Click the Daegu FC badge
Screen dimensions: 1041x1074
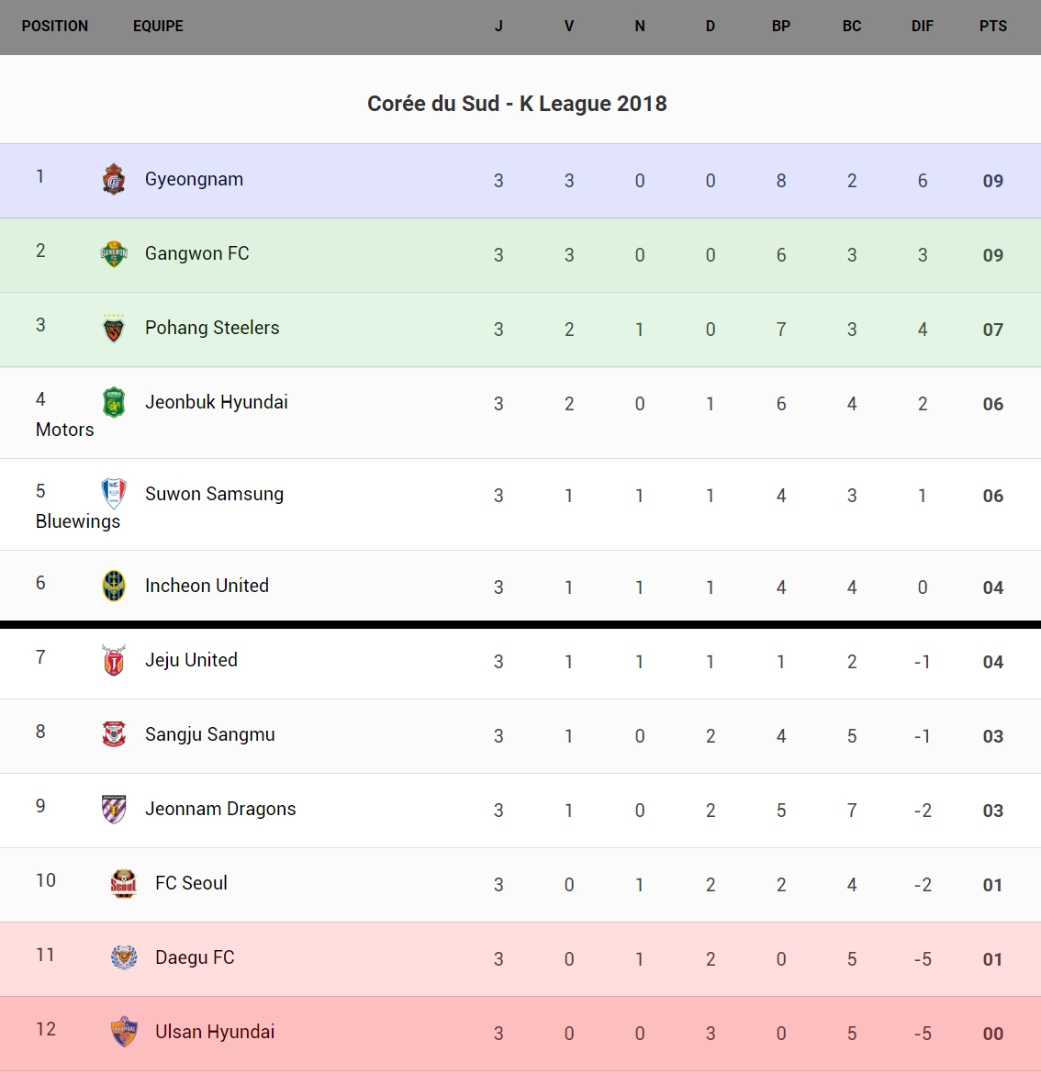pyautogui.click(x=124, y=957)
